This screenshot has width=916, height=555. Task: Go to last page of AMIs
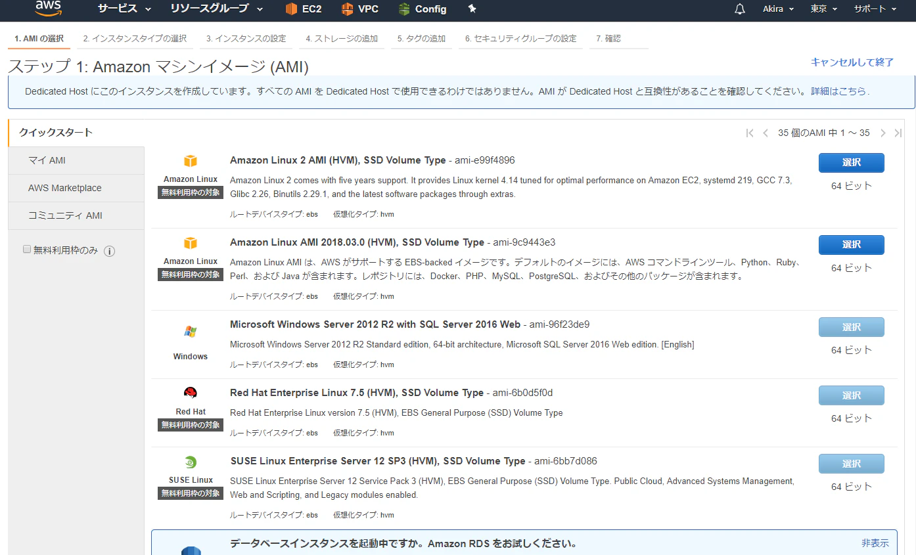[x=898, y=133]
